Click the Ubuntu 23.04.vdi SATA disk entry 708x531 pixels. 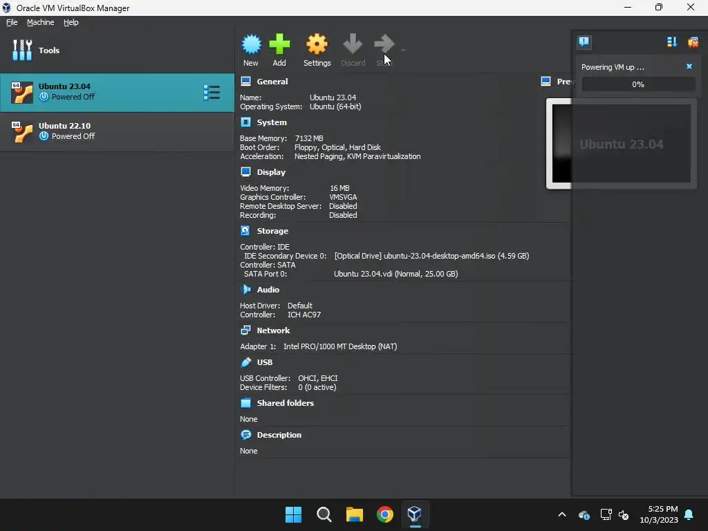396,274
